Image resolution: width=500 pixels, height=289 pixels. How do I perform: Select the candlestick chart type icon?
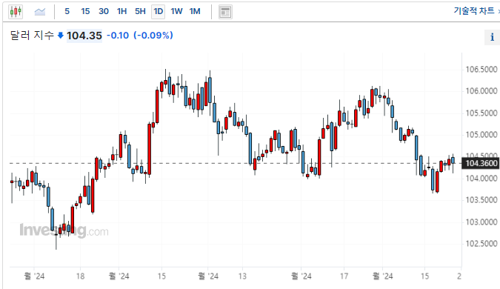pyautogui.click(x=16, y=12)
